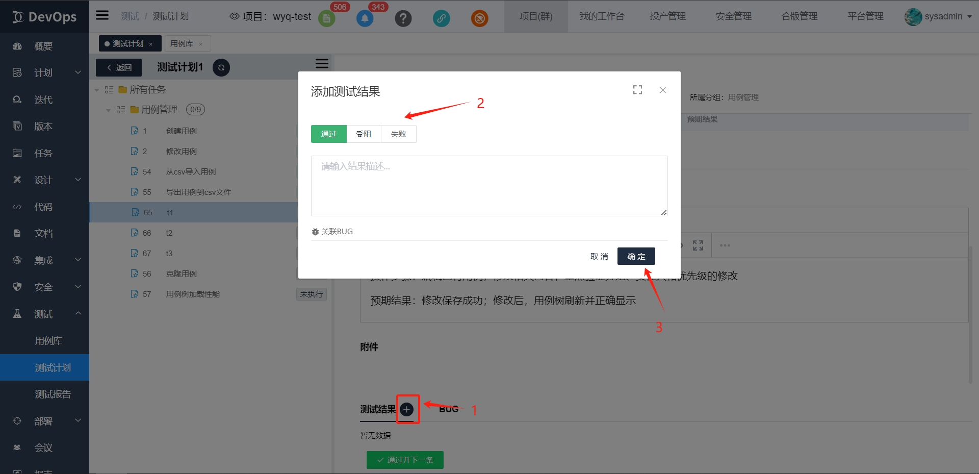
Task: Select the 受阻 result option
Action: pyautogui.click(x=364, y=134)
